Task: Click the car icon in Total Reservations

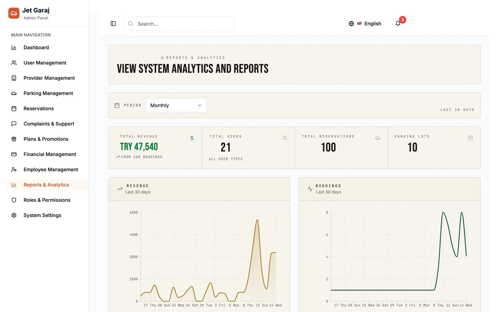Action: [377, 138]
